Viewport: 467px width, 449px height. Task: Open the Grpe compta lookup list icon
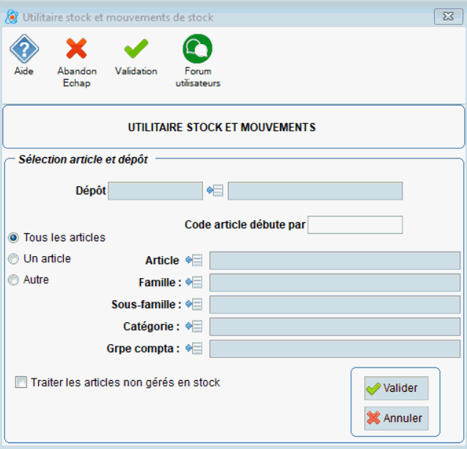(x=194, y=348)
